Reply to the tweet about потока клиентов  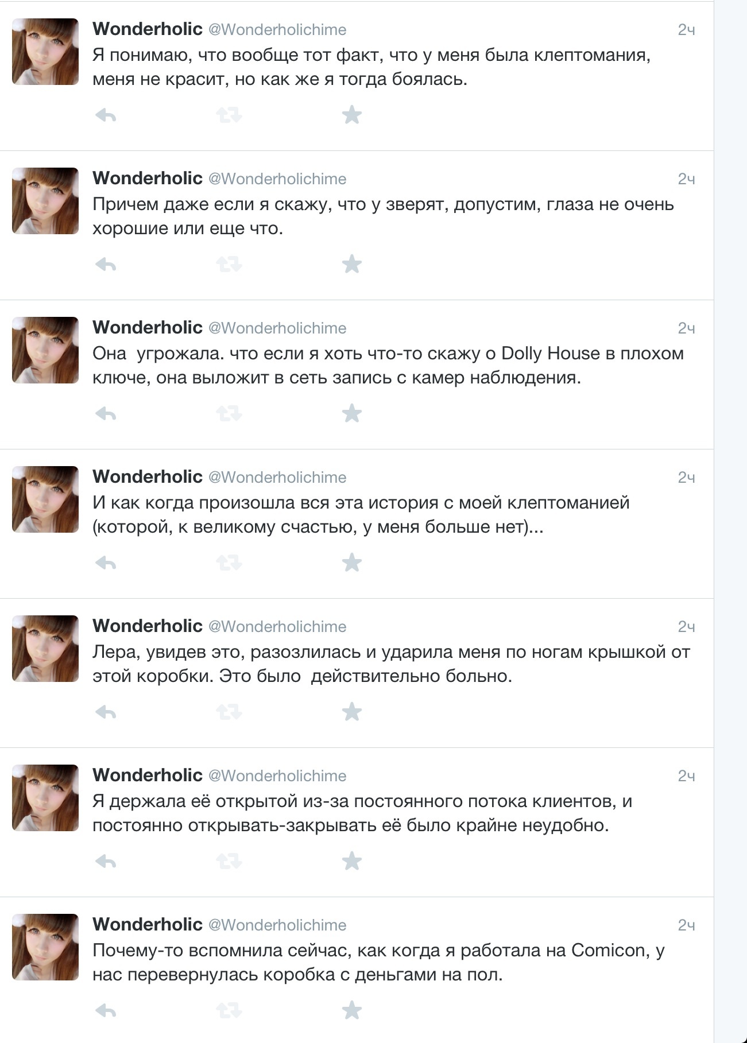pos(106,862)
